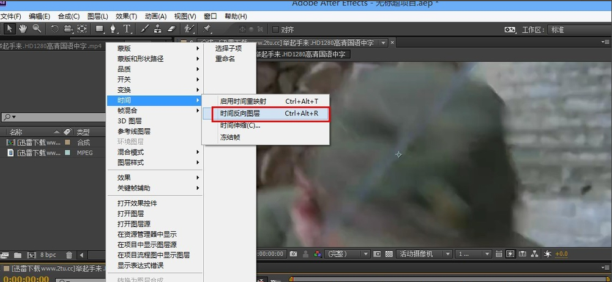Screen dimensions: 612x282
Task: Expand the 混合模式 submenu
Action: click(x=154, y=152)
